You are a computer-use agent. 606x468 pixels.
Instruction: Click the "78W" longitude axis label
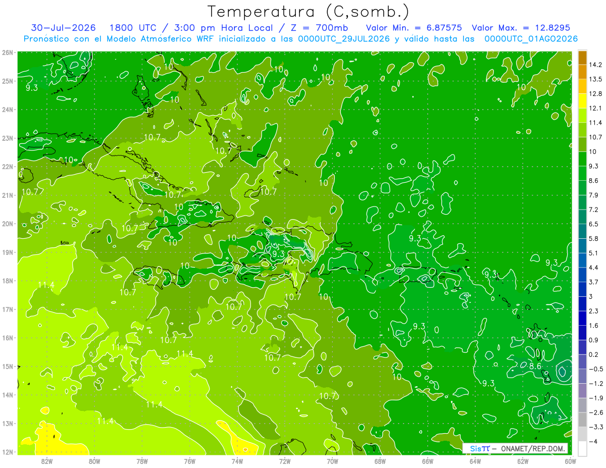142,461
